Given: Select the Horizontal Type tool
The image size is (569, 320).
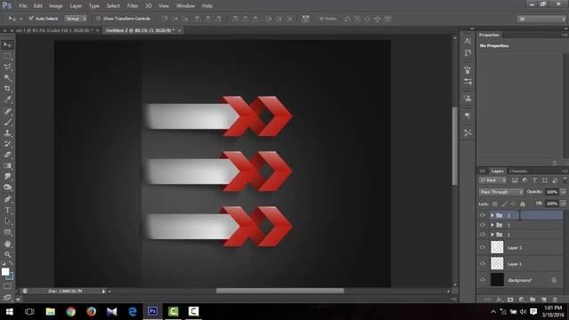Looking at the screenshot, I should pos(7,210).
